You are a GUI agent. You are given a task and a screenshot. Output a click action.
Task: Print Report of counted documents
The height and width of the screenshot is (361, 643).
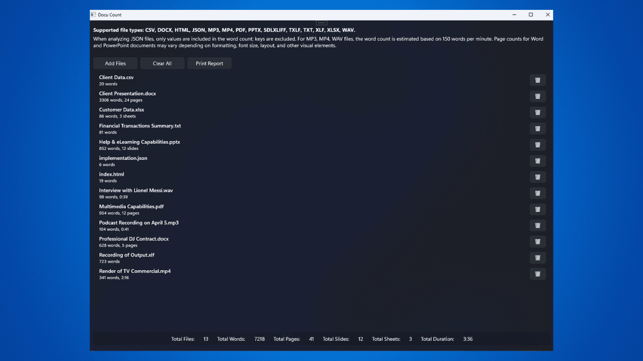pos(209,63)
